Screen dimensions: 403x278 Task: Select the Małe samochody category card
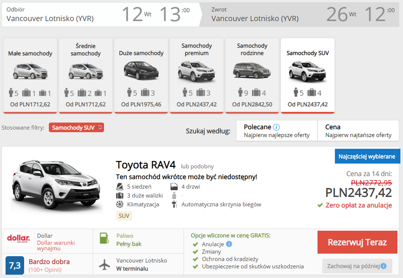(30, 76)
